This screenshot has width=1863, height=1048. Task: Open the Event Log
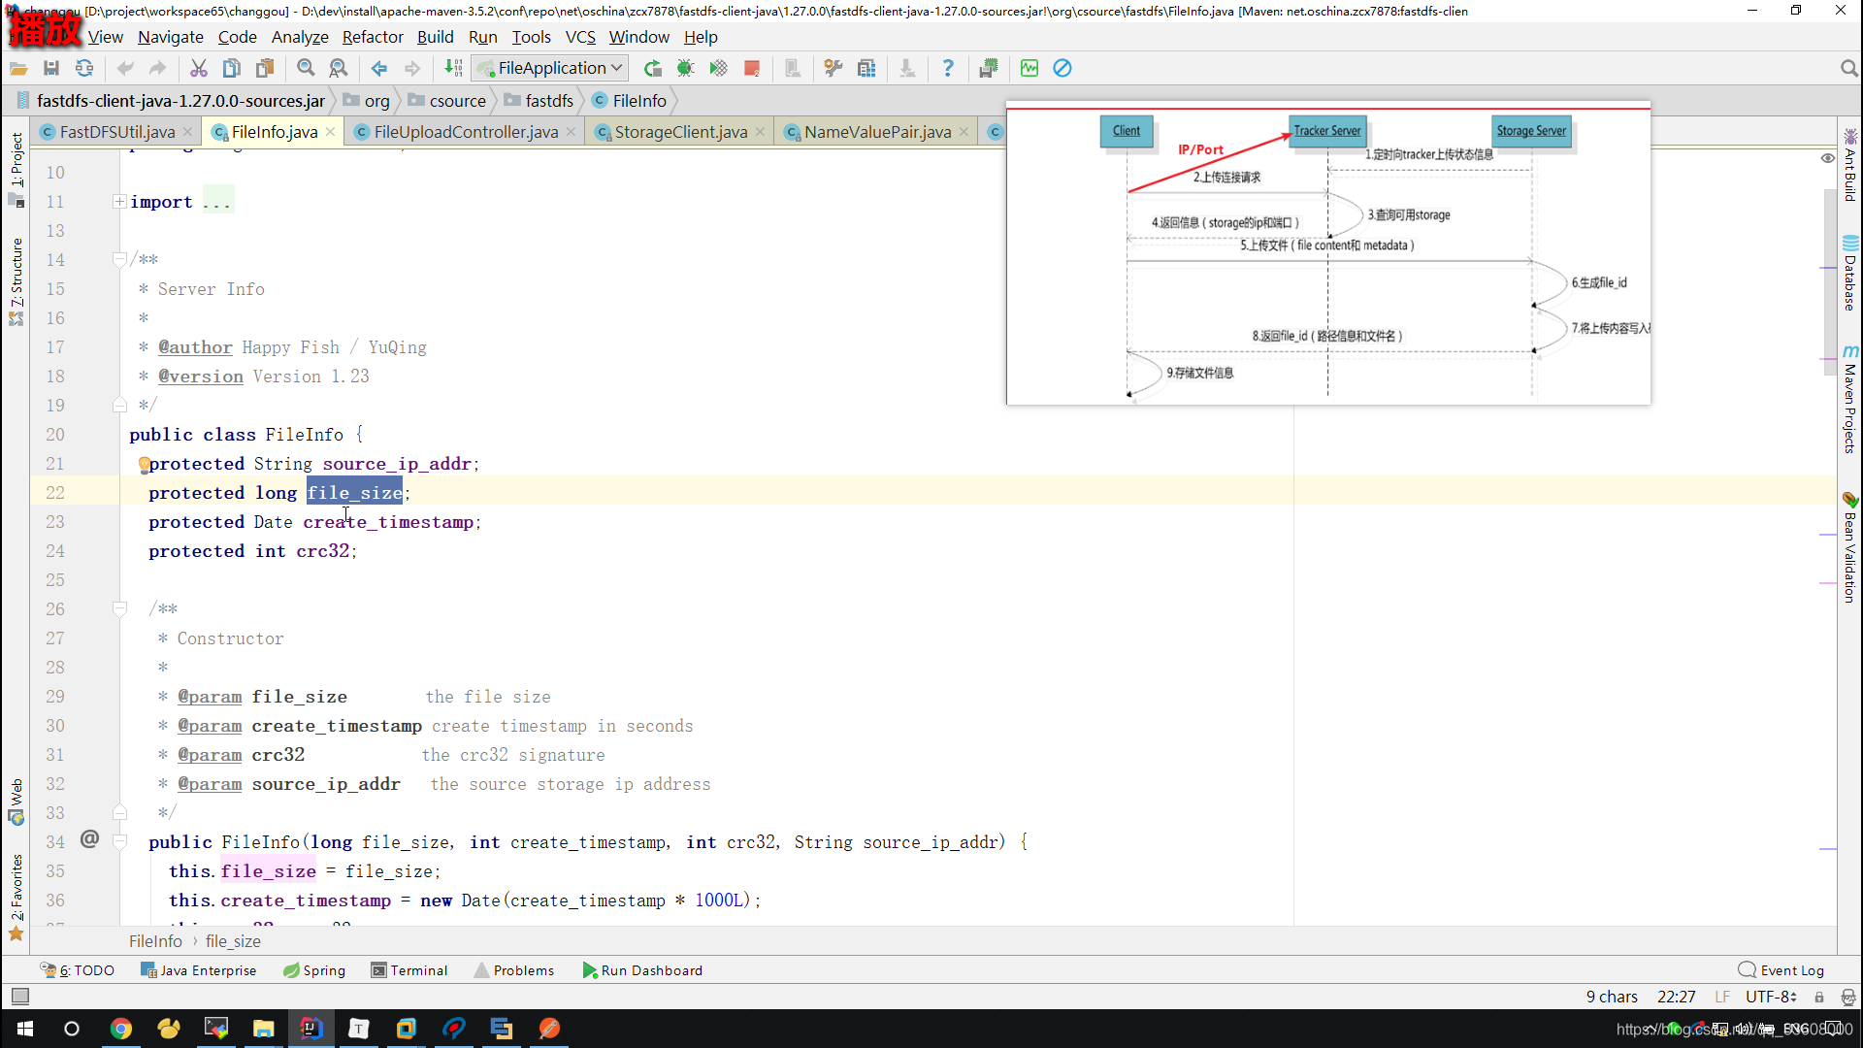(x=1781, y=970)
